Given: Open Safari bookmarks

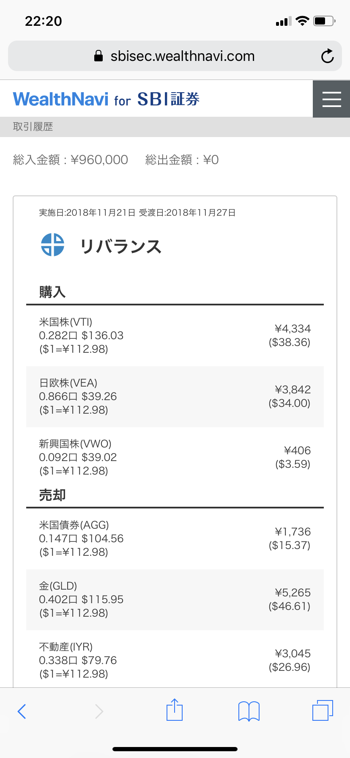Looking at the screenshot, I should point(249,711).
